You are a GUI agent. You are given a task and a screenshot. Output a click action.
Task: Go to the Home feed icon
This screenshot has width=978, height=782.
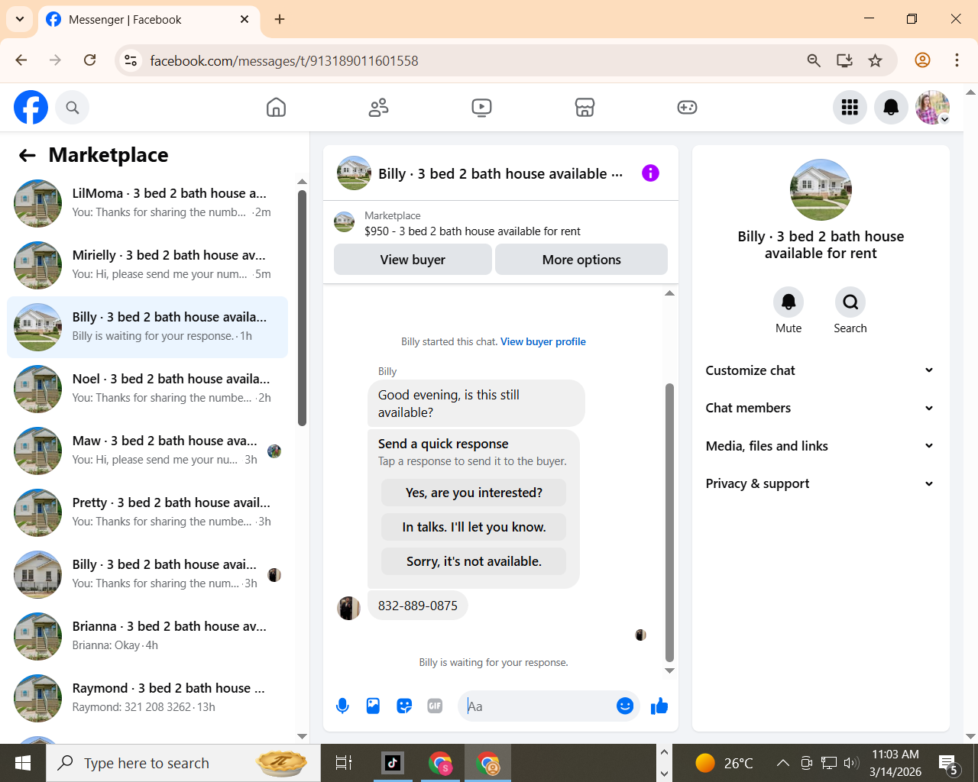pos(276,108)
